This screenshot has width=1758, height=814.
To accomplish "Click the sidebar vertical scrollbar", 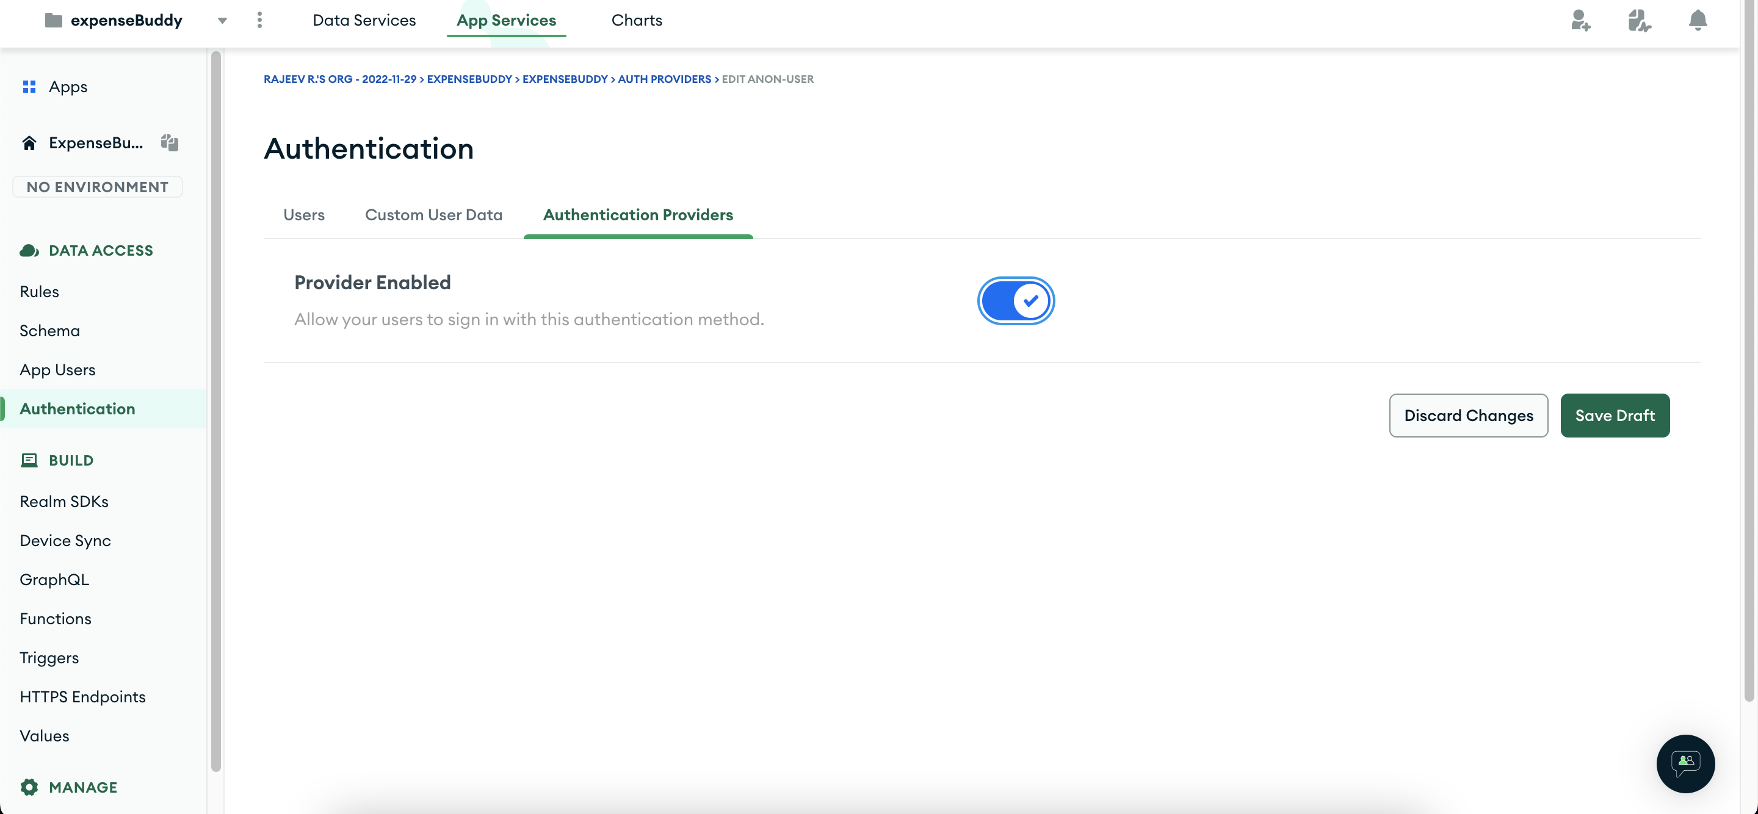I will 216,411.
